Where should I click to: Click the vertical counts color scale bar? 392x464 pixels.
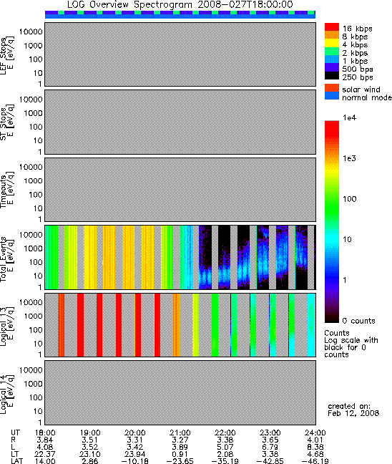(x=332, y=222)
